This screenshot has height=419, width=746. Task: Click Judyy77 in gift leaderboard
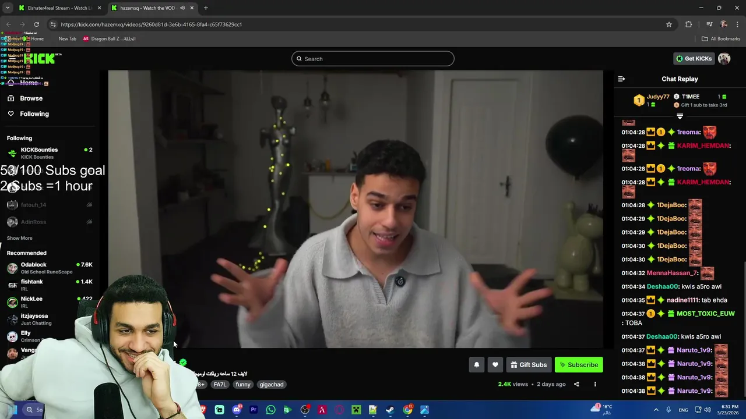tap(657, 97)
